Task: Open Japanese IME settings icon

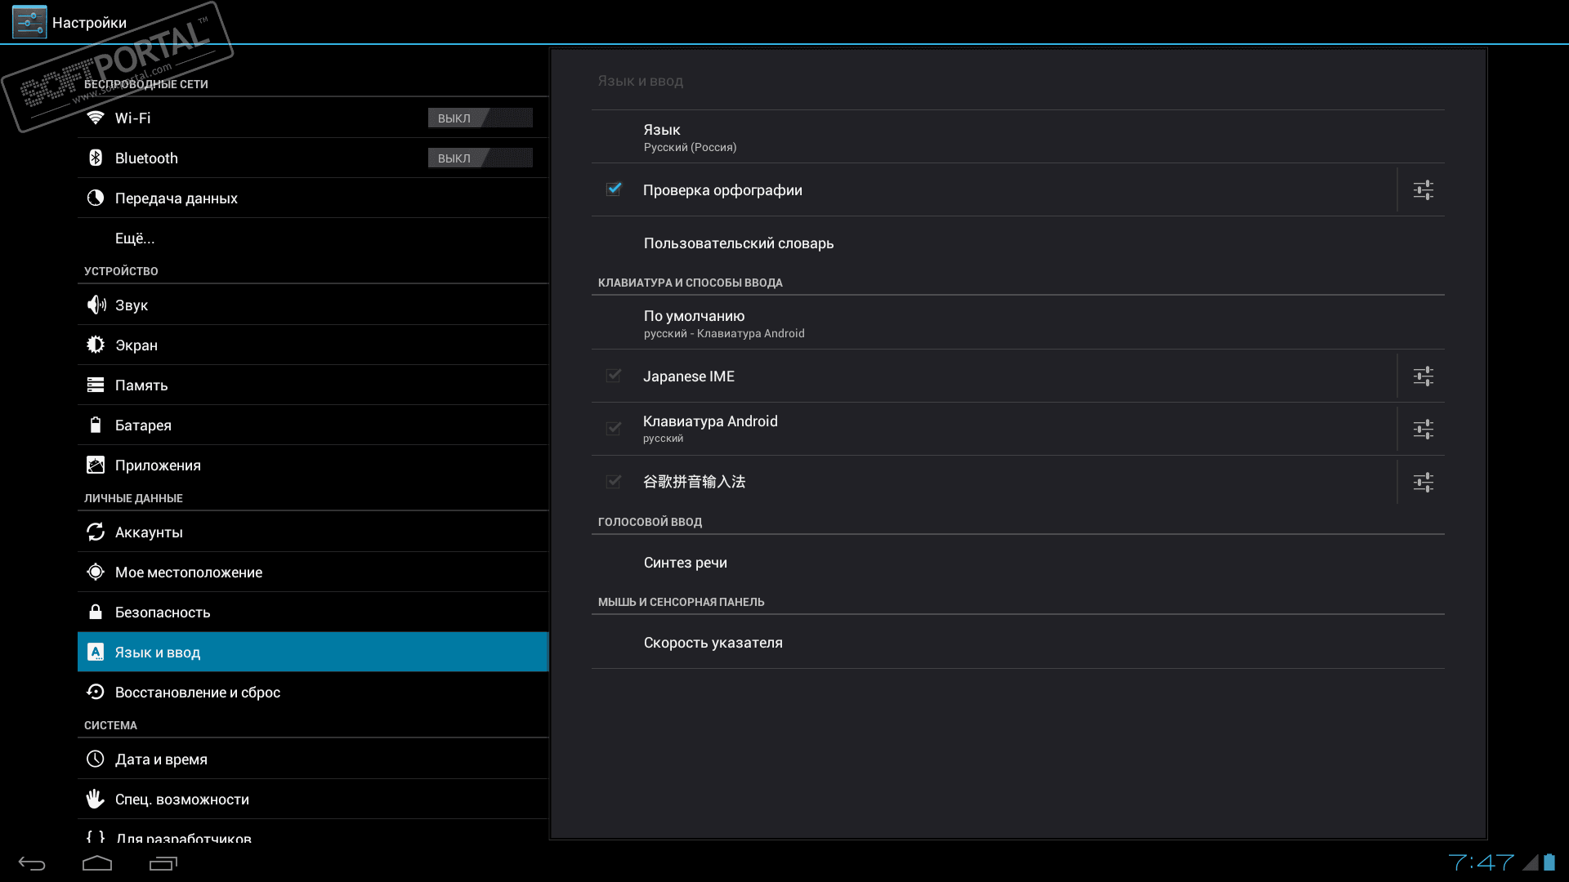Action: point(1423,376)
